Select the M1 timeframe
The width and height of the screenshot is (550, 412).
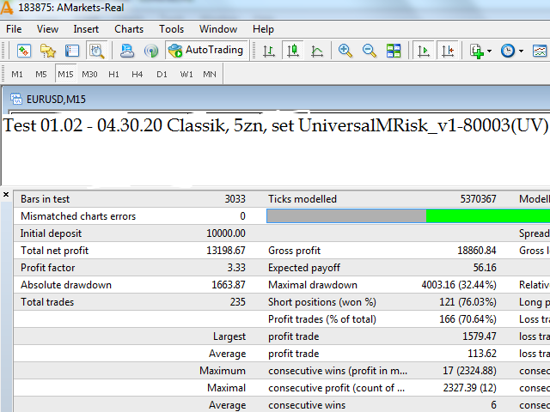click(17, 75)
